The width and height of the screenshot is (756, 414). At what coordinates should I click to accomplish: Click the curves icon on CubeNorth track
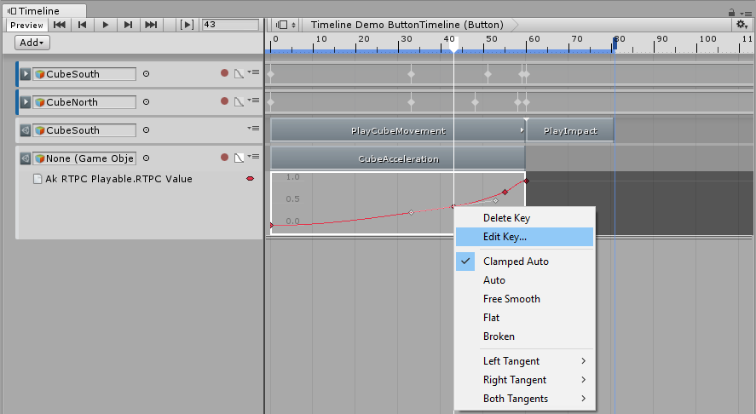pos(239,102)
